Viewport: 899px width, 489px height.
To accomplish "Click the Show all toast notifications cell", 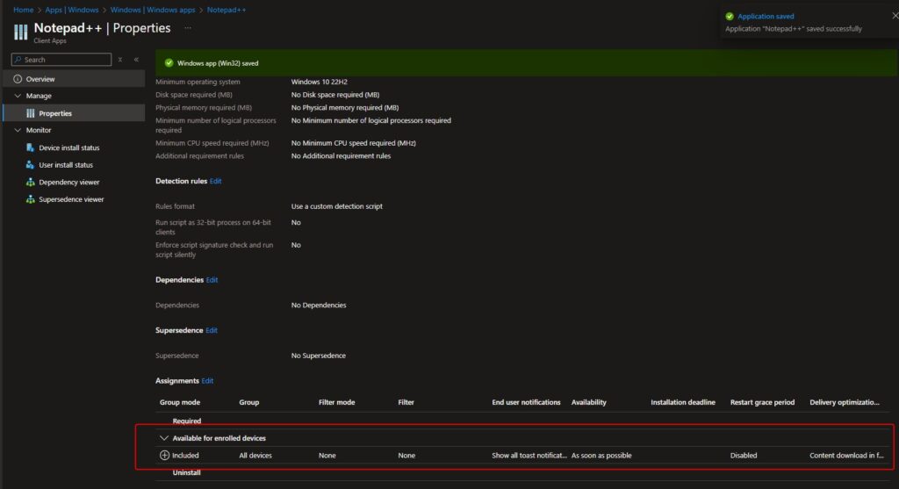I will click(x=529, y=455).
